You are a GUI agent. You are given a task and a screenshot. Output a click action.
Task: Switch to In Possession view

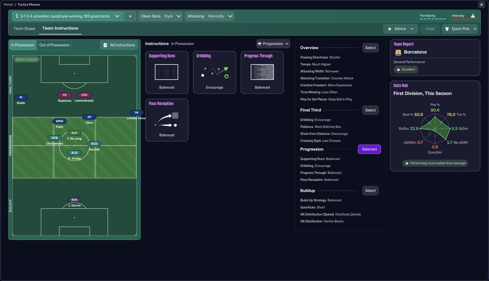tap(23, 45)
